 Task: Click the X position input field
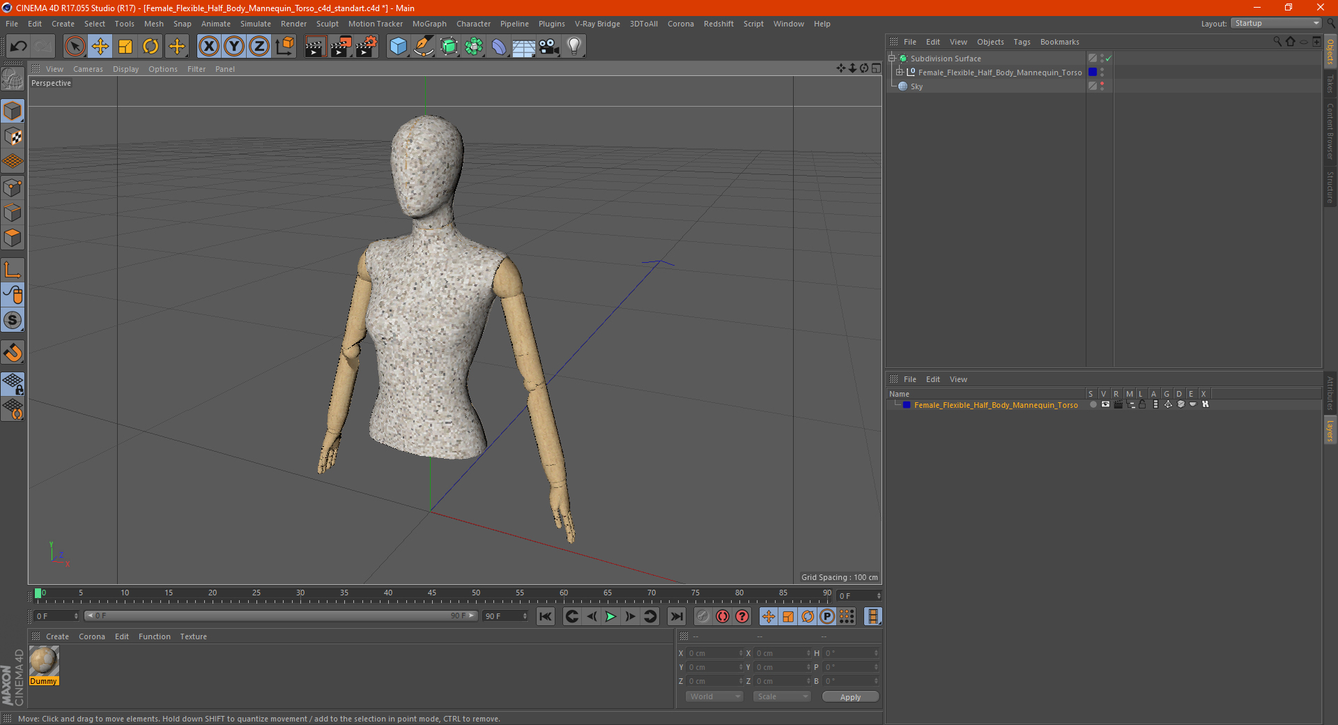[715, 653]
